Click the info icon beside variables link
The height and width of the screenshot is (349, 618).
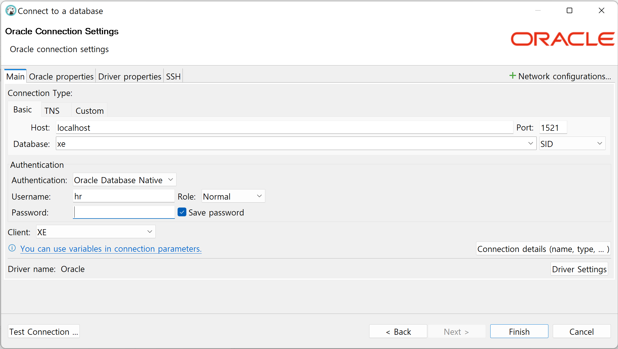12,248
